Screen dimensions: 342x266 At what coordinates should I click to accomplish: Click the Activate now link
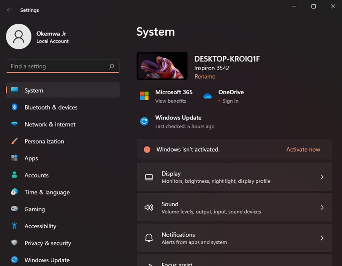click(x=303, y=149)
